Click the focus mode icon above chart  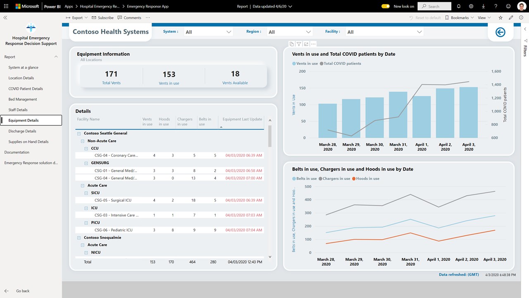click(x=306, y=44)
